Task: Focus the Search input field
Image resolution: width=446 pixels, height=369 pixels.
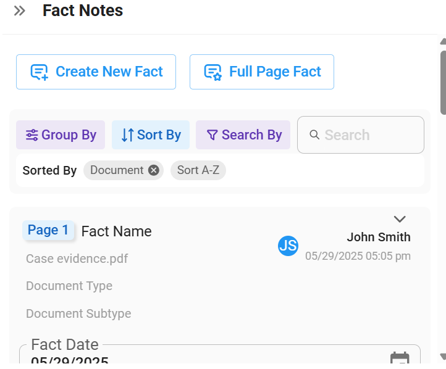Action: click(x=361, y=135)
